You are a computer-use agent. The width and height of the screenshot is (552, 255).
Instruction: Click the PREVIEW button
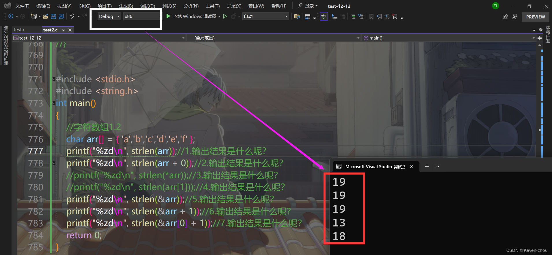coord(536,17)
